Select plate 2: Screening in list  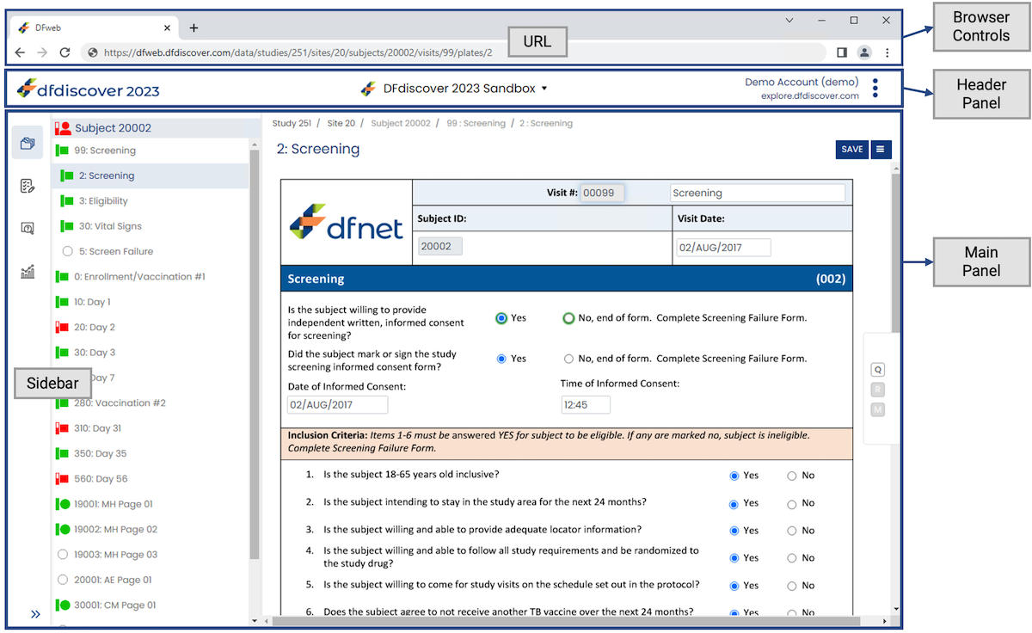pos(150,175)
